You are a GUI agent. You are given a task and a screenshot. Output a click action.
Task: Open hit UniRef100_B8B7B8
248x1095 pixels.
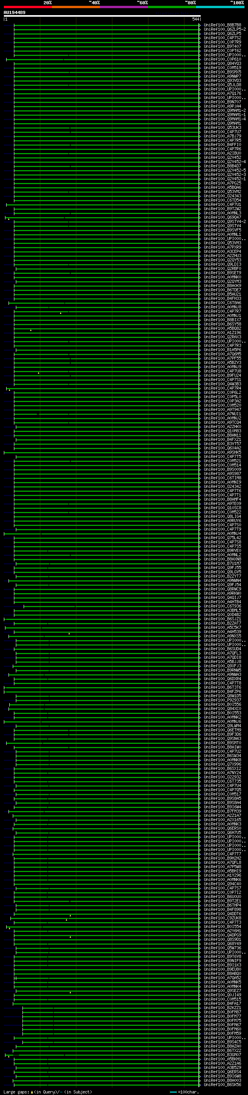(x=222, y=25)
